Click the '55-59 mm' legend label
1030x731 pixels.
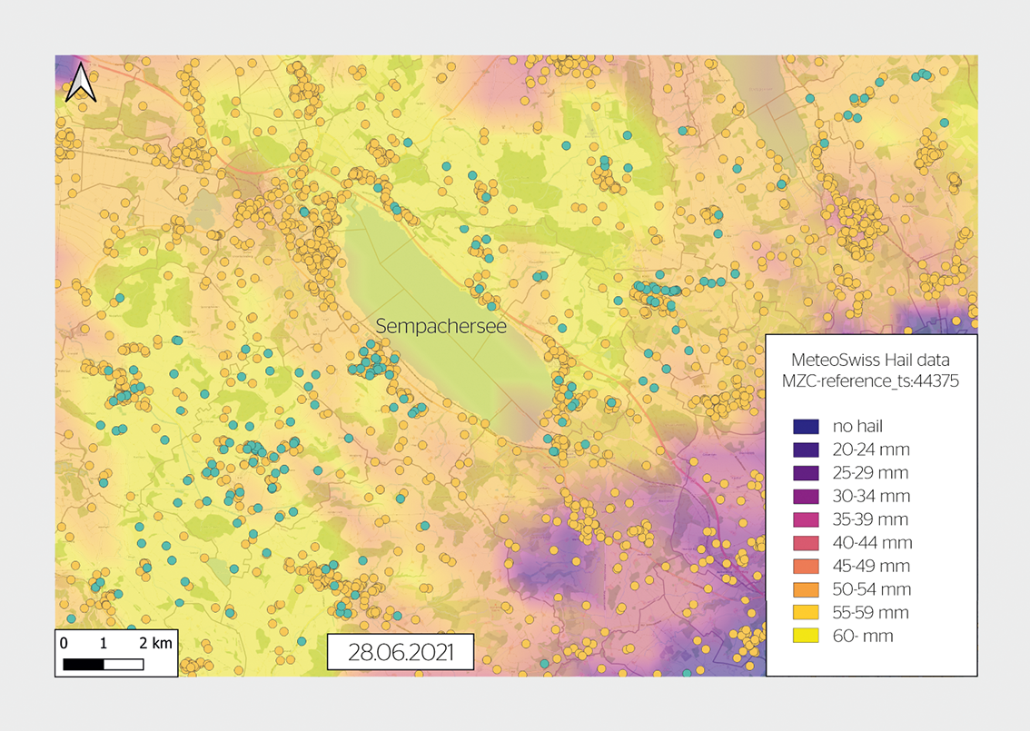click(870, 613)
